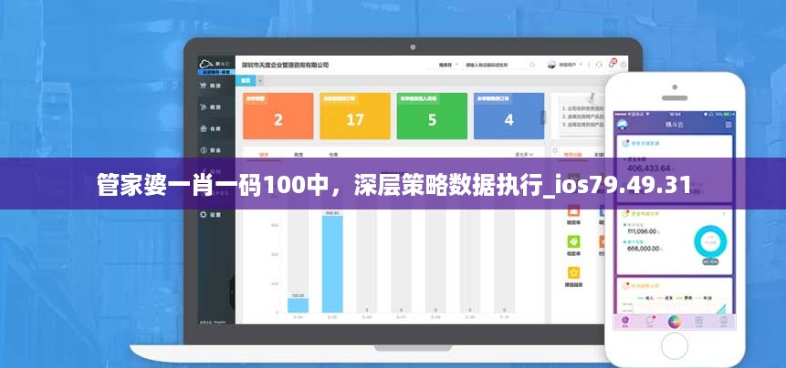Open the green tag shortcut icon
This screenshot has width=786, height=368.
574,241
